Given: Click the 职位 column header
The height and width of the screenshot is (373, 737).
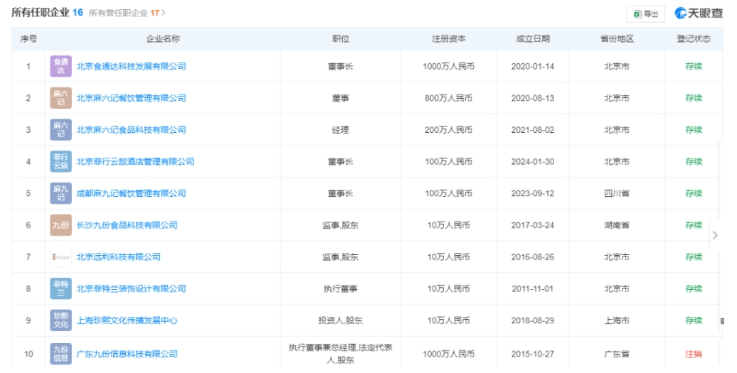Looking at the screenshot, I should 340,39.
